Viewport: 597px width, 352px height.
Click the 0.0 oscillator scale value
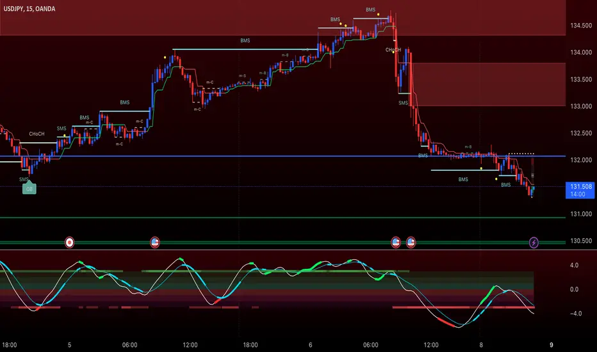coord(574,289)
